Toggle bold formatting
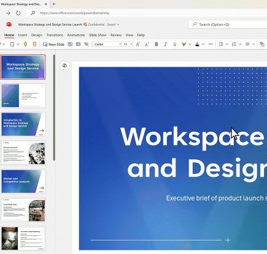The image size is (267, 254). (157, 44)
